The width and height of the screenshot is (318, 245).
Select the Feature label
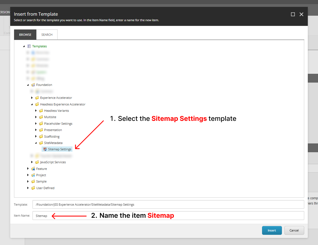tap(41, 168)
